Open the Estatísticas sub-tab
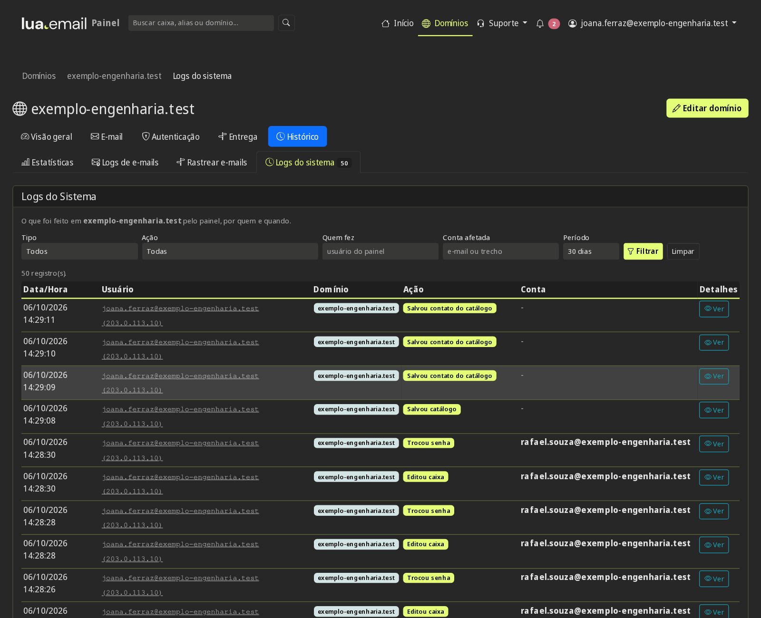 click(x=48, y=163)
